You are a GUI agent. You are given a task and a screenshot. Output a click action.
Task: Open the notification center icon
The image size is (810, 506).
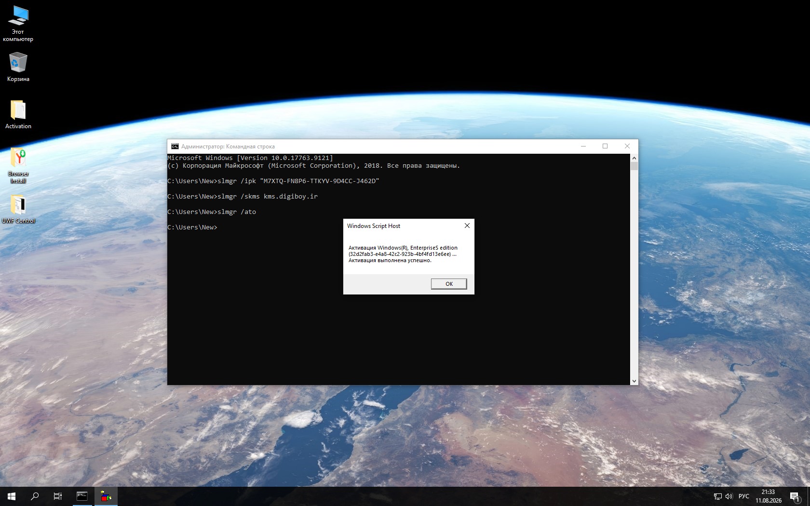tap(795, 496)
